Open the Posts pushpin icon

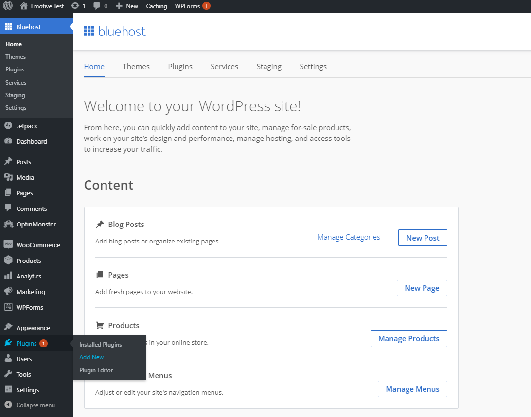pos(8,161)
